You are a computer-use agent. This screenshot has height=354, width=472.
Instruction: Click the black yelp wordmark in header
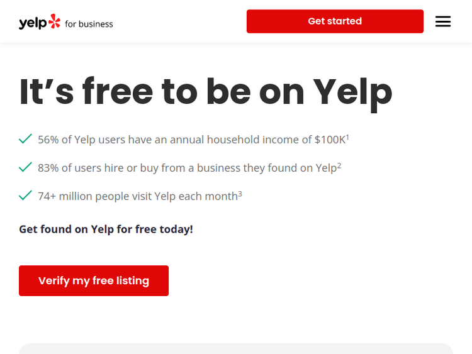33,23
